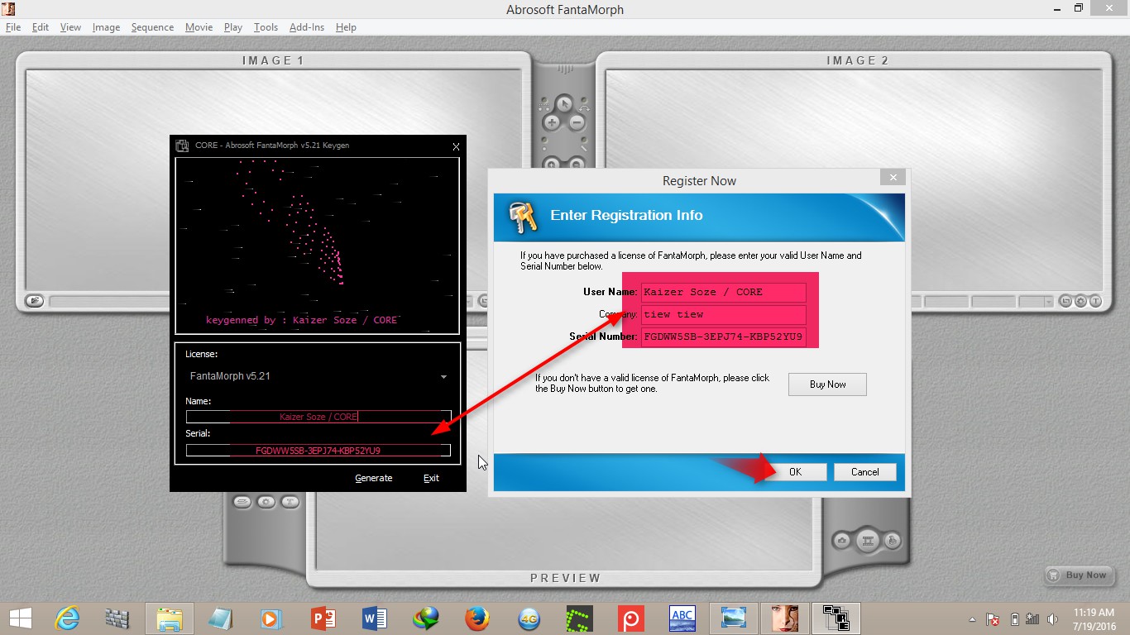Image resolution: width=1130 pixels, height=635 pixels.
Task: Click the Name field in CORE window
Action: click(x=318, y=417)
